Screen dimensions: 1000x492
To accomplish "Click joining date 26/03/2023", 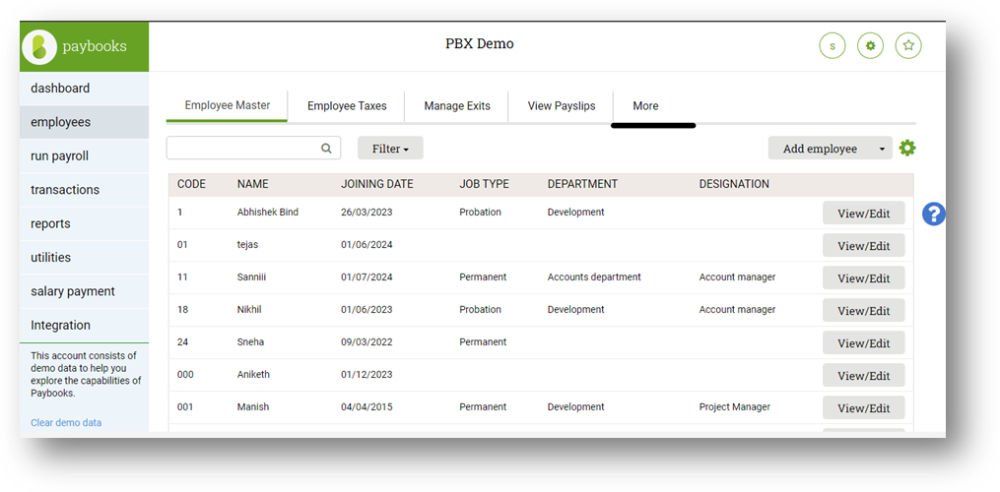I will (367, 213).
